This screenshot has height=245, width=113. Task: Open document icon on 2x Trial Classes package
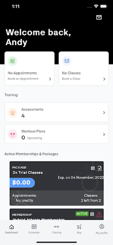point(100,168)
